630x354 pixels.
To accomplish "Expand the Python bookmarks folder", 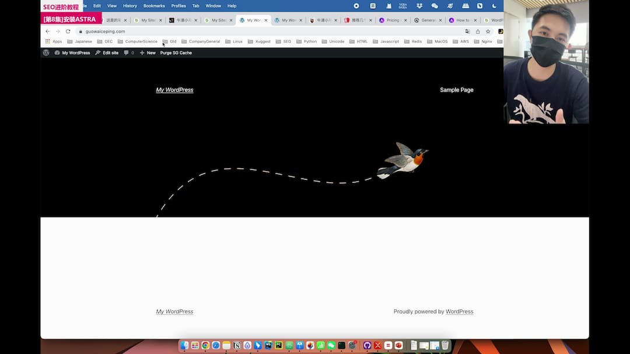I will [306, 41].
